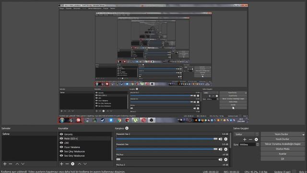Adjust the Masaüstü Ses volume slider

166,149
